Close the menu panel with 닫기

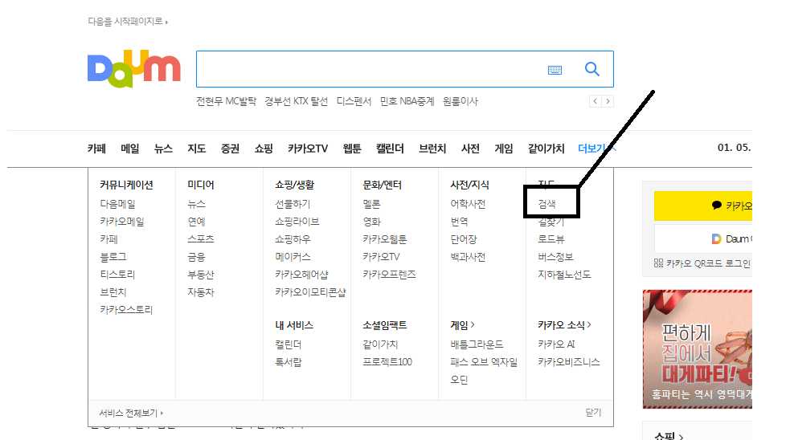point(593,413)
